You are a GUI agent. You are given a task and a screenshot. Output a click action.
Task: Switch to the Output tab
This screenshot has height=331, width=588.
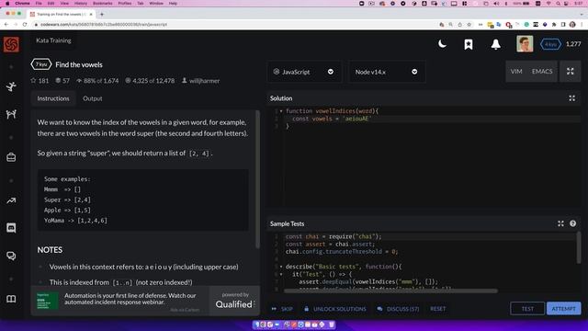point(92,98)
